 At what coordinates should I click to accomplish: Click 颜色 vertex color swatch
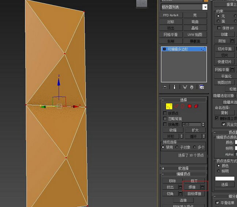tap(236, 142)
